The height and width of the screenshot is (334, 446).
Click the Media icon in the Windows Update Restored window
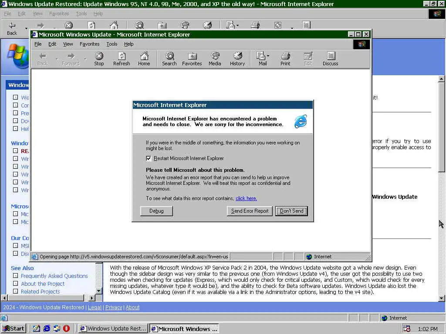pos(185,25)
